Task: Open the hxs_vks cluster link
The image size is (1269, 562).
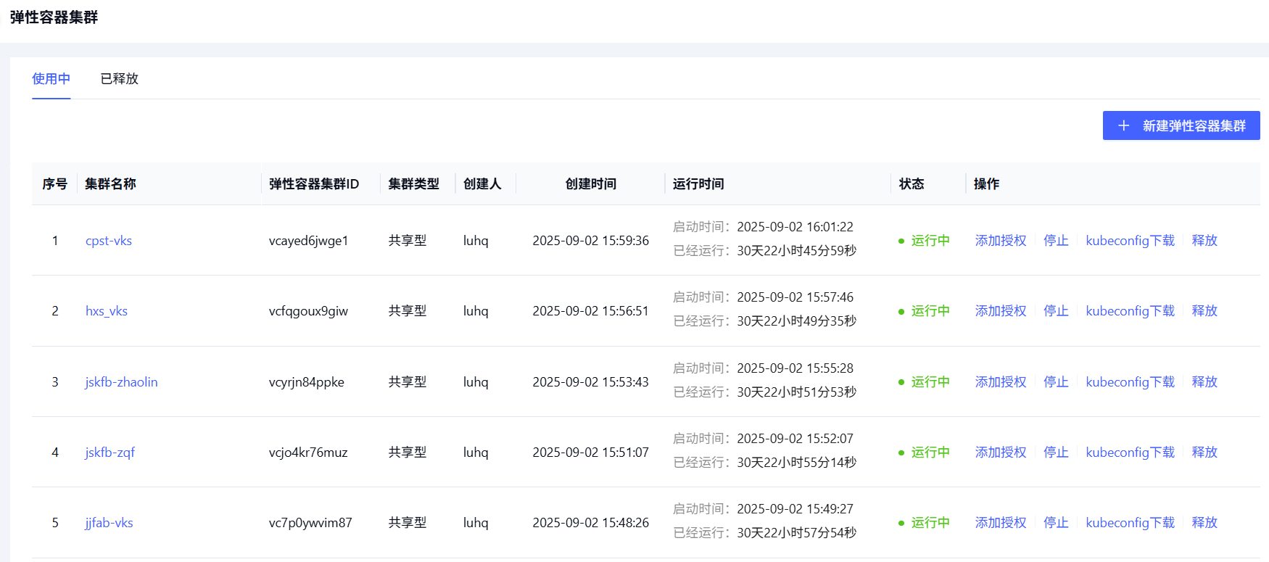Action: click(107, 311)
